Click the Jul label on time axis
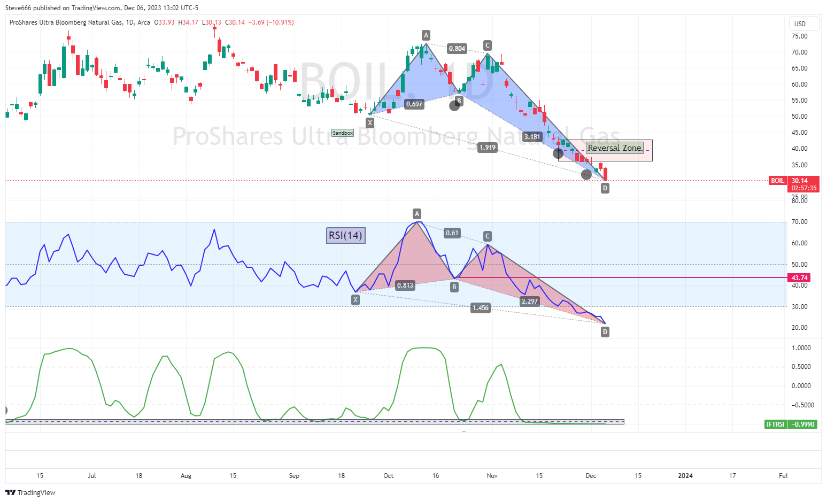Screen dimensions: 827x502 click(x=92, y=476)
